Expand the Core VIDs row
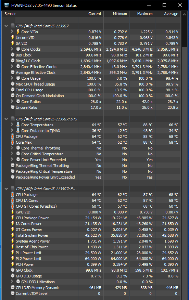The image size is (189, 300). (x=12, y=31)
